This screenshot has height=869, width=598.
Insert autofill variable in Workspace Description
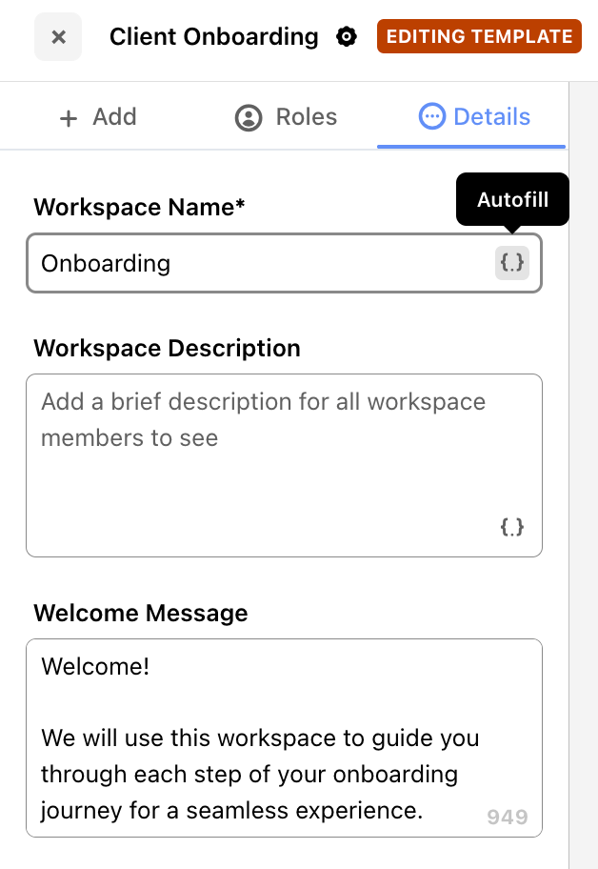512,527
